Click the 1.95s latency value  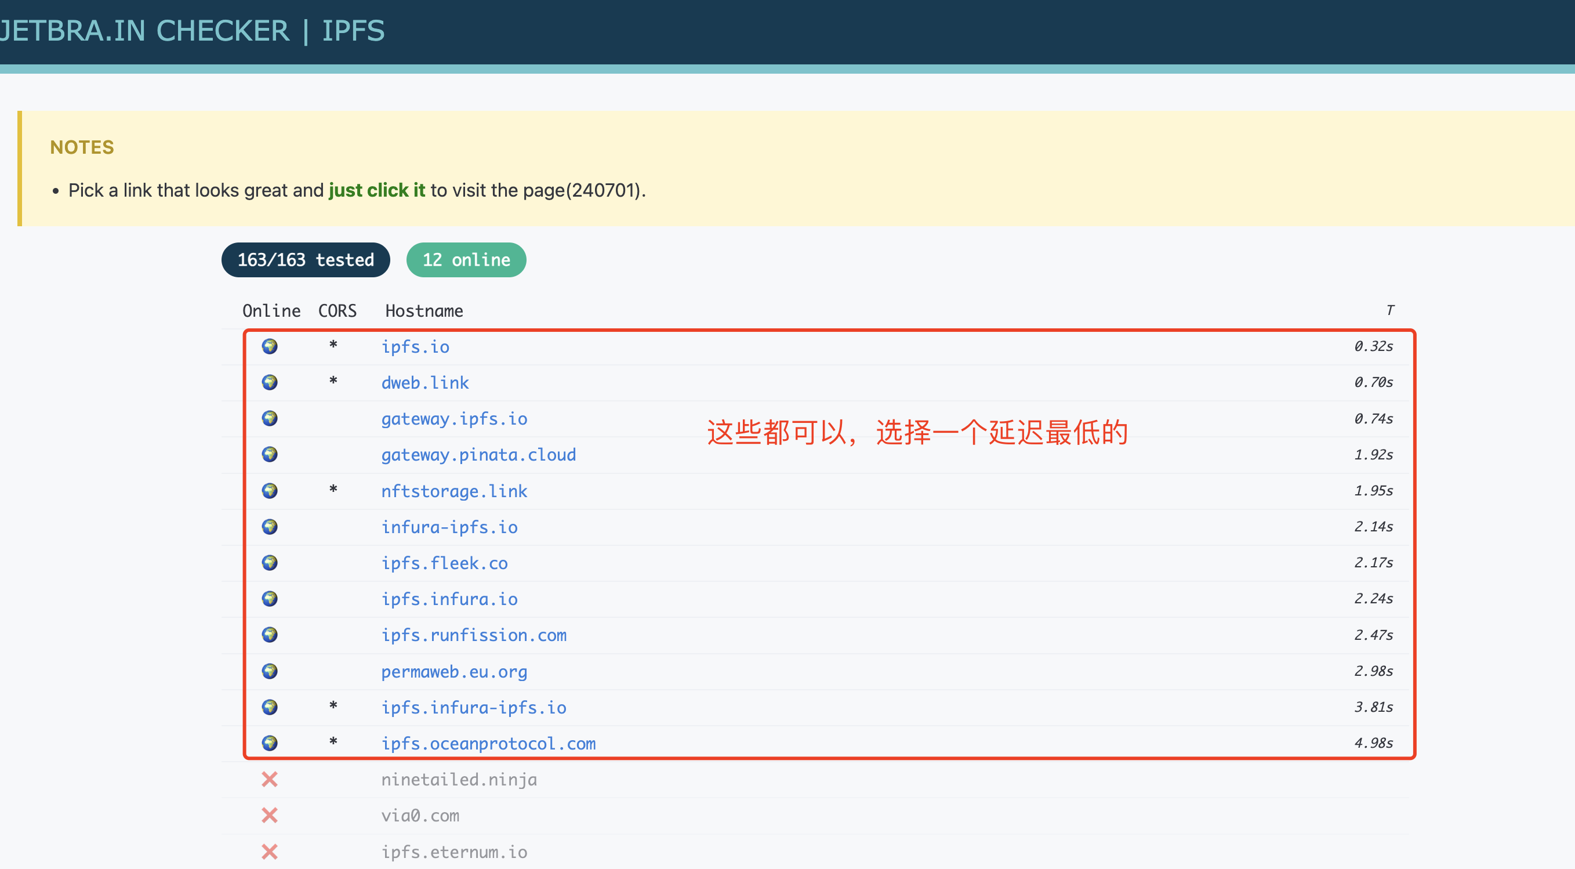tap(1373, 490)
